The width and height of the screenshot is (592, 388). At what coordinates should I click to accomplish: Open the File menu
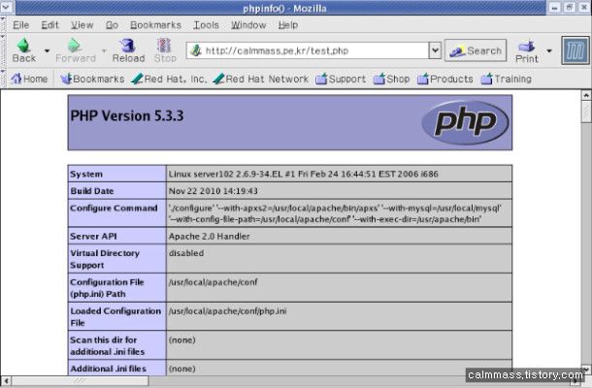tap(20, 25)
